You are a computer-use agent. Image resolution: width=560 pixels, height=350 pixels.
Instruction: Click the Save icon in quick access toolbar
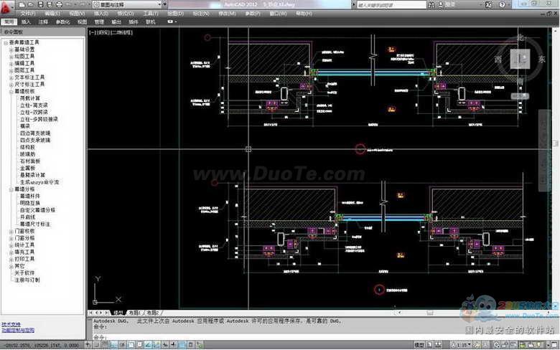coord(41,4)
